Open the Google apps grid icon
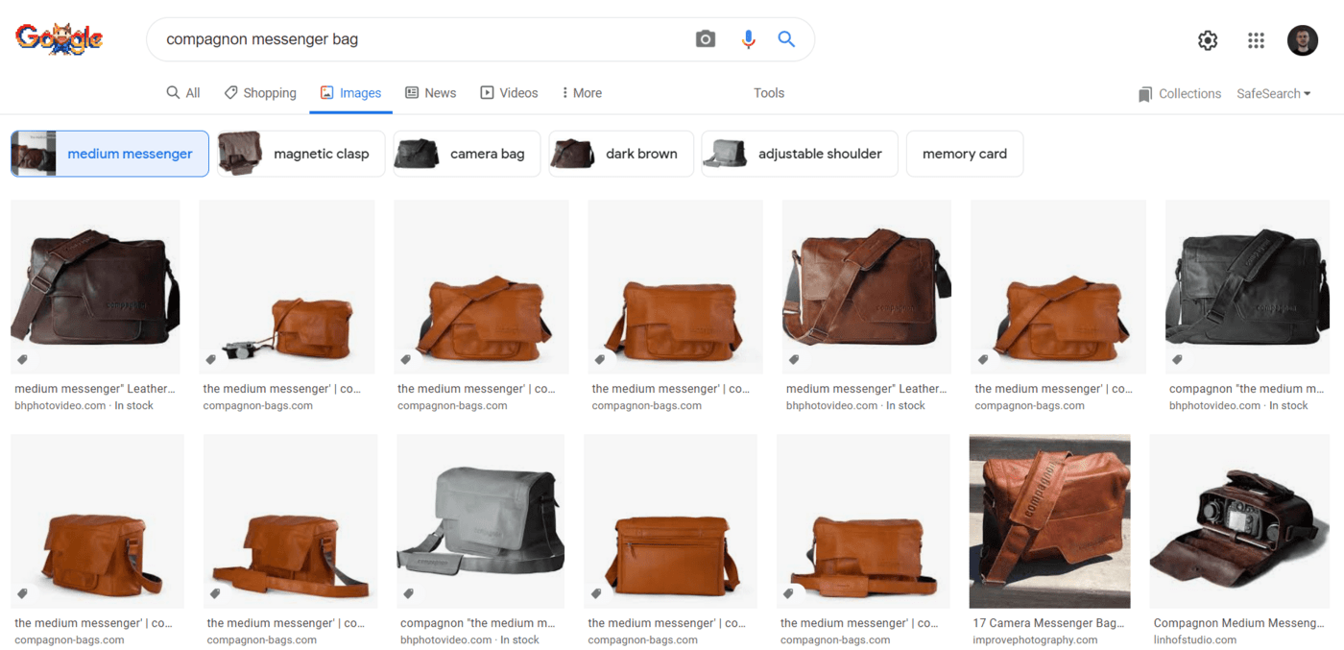The image size is (1344, 650). tap(1256, 40)
